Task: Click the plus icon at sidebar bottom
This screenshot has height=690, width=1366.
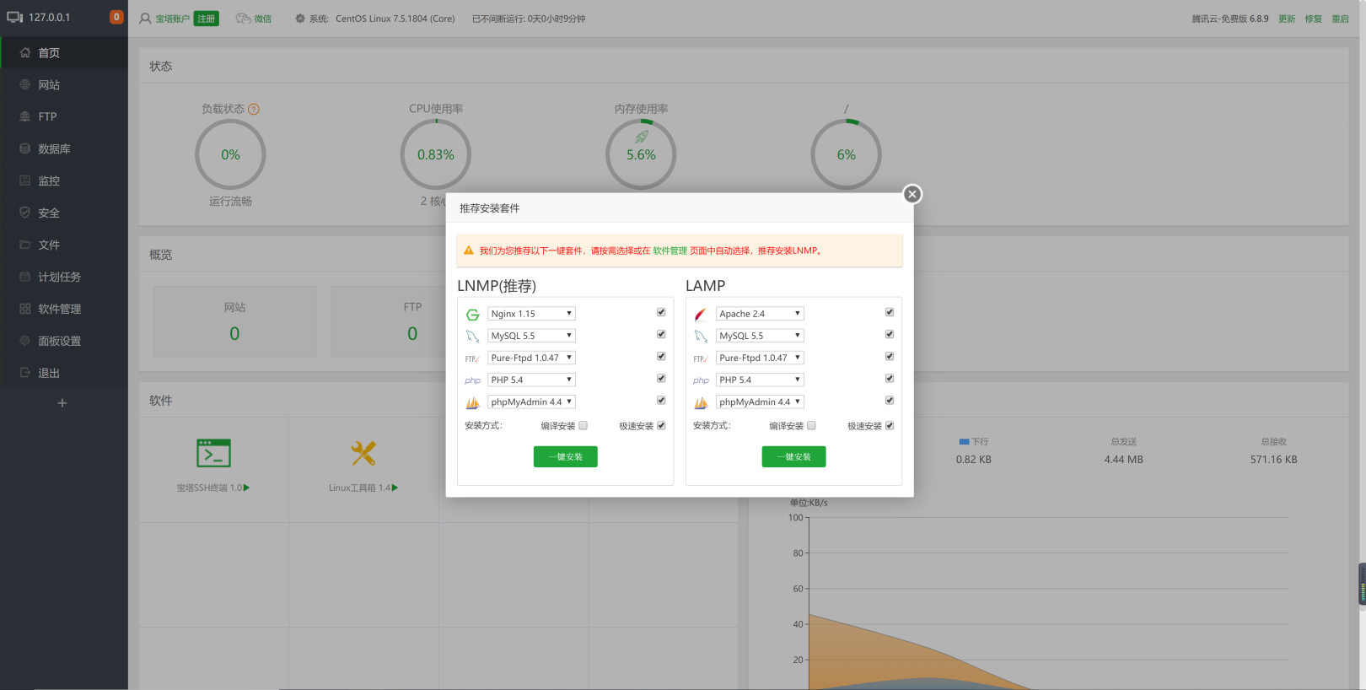Action: (62, 403)
